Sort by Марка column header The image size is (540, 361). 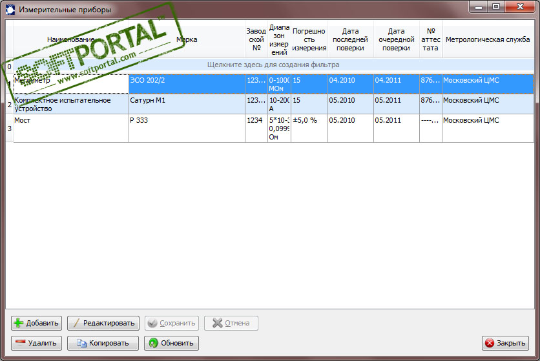click(x=187, y=39)
